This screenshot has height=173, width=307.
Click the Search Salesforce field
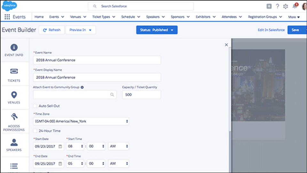tap(141, 6)
